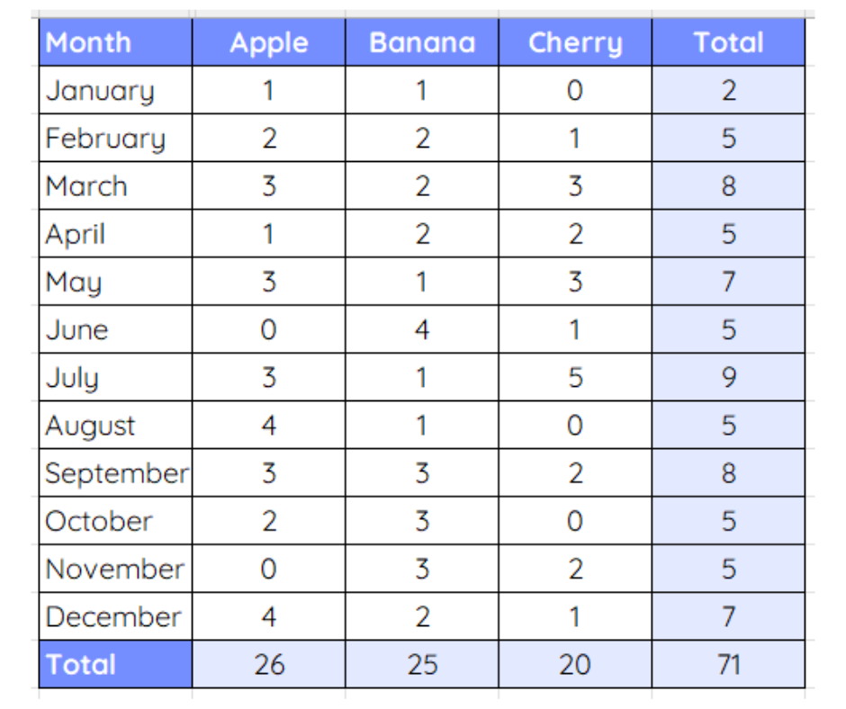
Task: Select the Month header cell
Action: 115,42
